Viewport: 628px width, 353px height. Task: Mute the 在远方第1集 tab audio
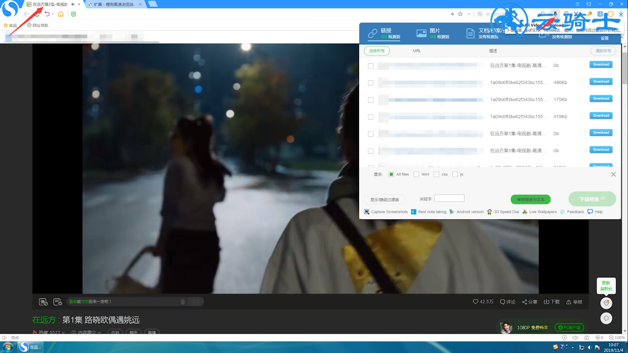tap(73, 4)
